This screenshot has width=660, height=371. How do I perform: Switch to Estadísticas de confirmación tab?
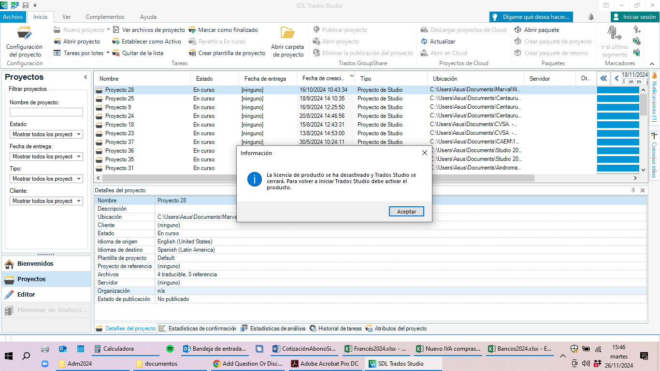coord(198,328)
